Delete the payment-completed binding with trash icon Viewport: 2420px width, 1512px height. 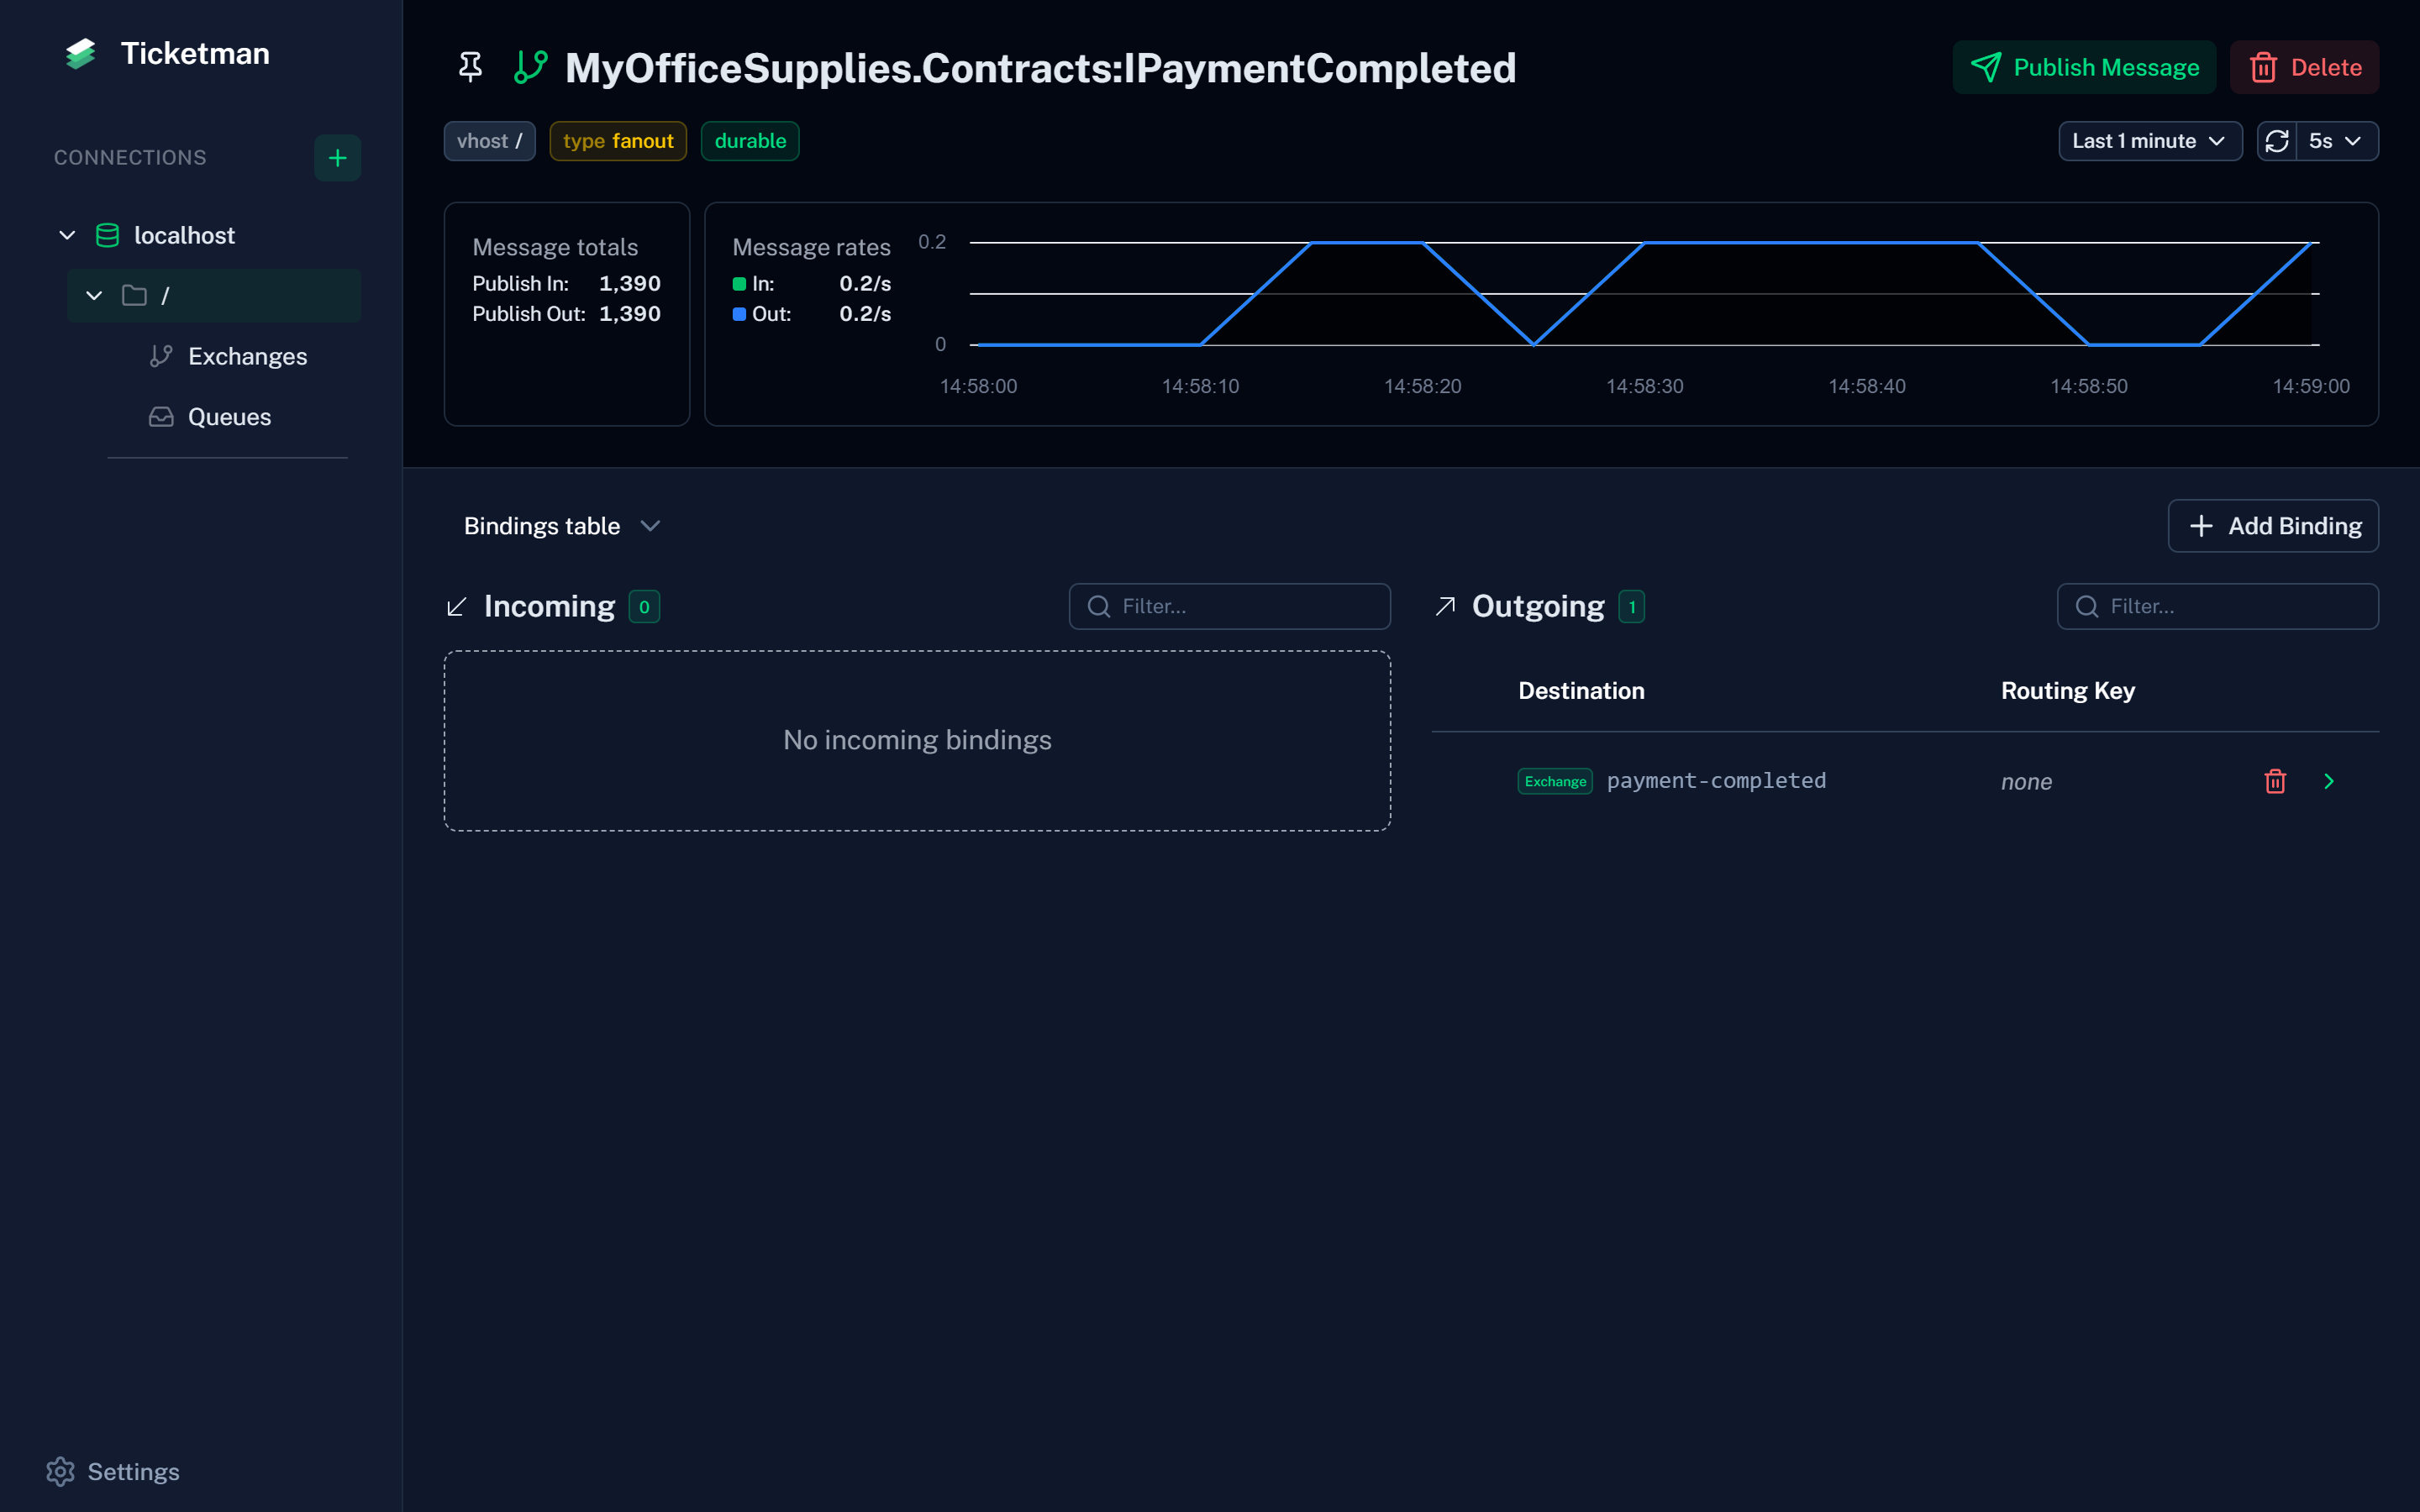tap(2275, 781)
